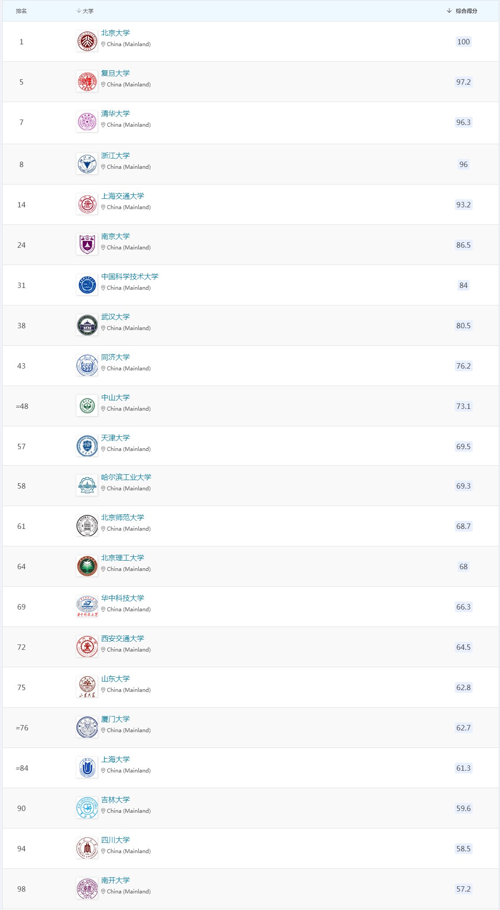Click the Zhejiang University eagle logo
500x910 pixels.
pos(87,164)
